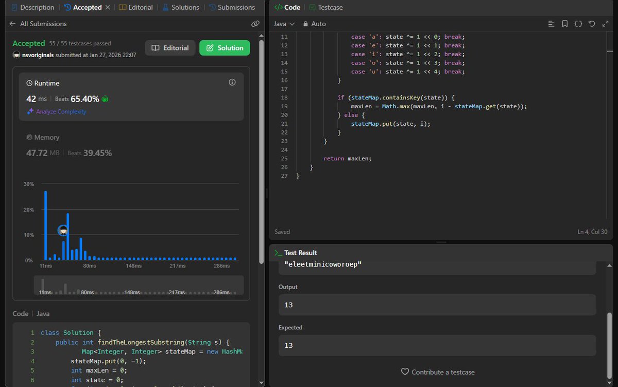The image size is (618, 387).
Task: Click the tallest bar in runtime distribution chart
Action: (x=45, y=225)
